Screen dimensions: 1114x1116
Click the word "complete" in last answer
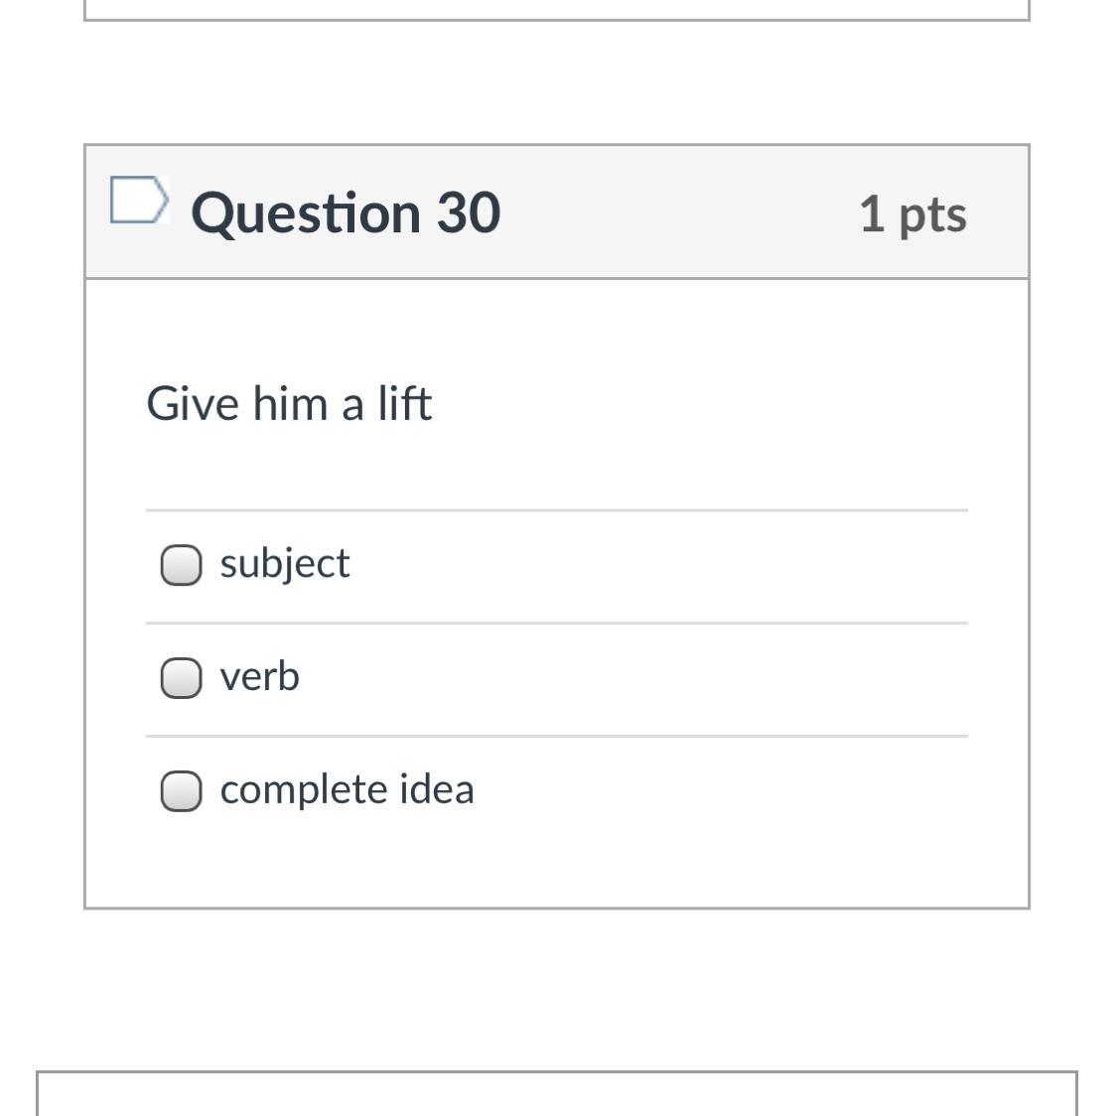tap(305, 789)
